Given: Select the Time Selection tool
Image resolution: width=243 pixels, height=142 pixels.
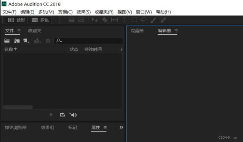Looking at the screenshot, I should pos(124,20).
